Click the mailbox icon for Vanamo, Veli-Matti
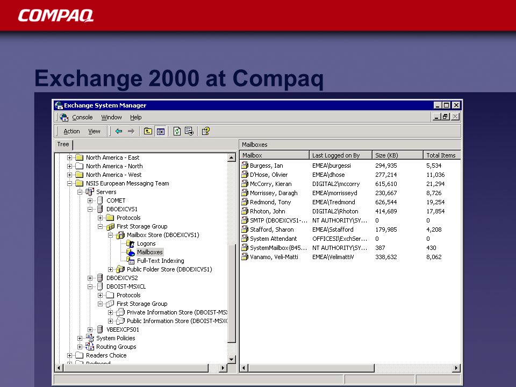This screenshot has height=387, width=516. coord(245,257)
